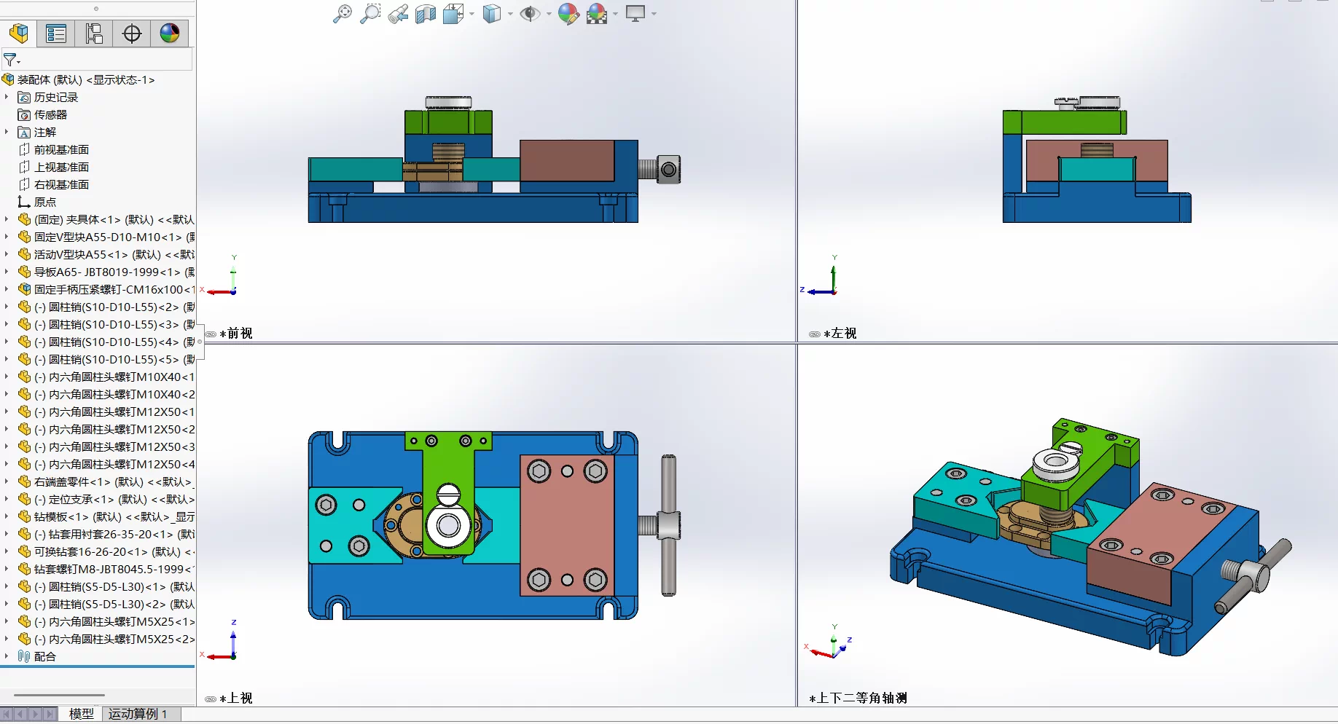Expand the 配合 mates folder
Image resolution: width=1338 pixels, height=724 pixels.
coord(7,656)
